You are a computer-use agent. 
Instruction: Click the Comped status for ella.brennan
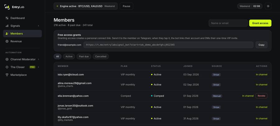click(x=157, y=96)
